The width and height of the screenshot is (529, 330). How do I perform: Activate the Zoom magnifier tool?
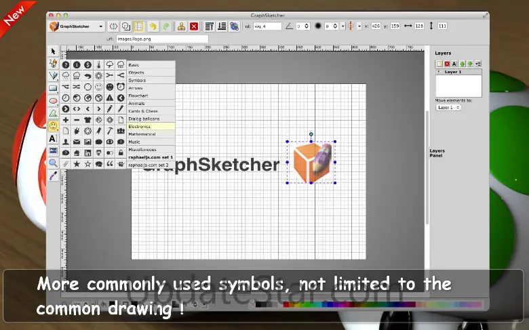pyautogui.click(x=53, y=163)
